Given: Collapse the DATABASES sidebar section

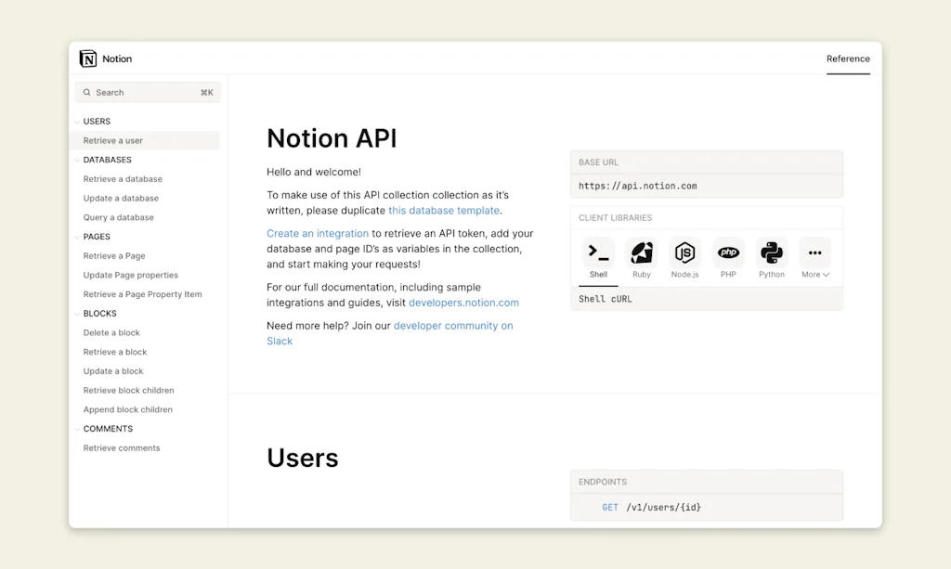Looking at the screenshot, I should pos(77,160).
